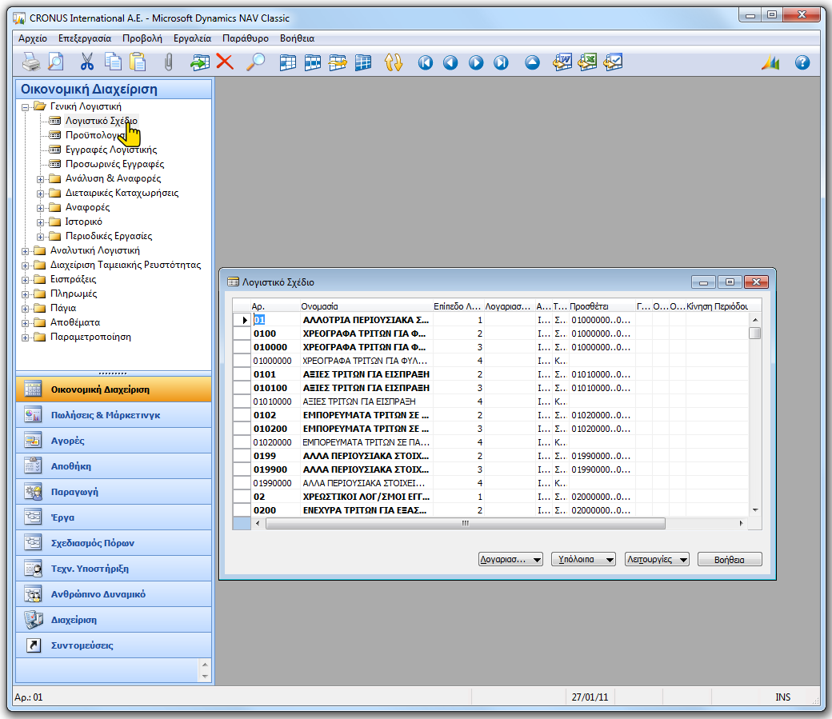Open the Λειτουργίες dropdown button
The image size is (832, 719).
click(x=657, y=559)
